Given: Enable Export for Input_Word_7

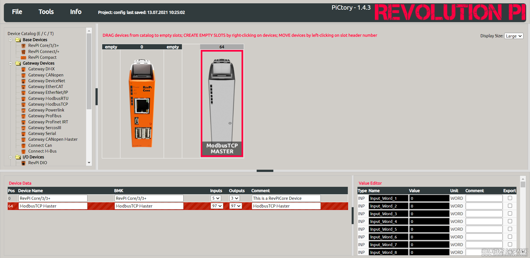Looking at the screenshot, I should (510, 244).
